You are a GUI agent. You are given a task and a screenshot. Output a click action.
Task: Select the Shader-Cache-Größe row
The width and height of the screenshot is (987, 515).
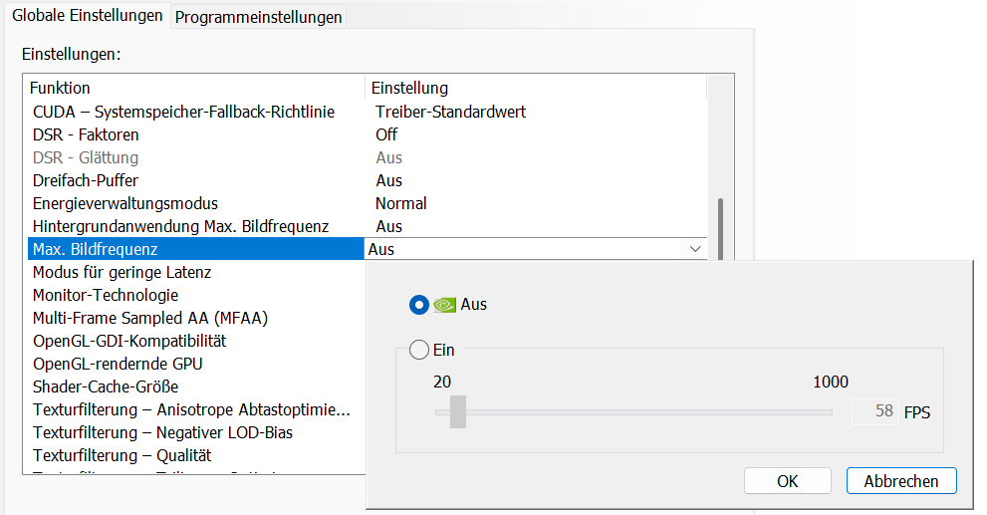point(196,386)
